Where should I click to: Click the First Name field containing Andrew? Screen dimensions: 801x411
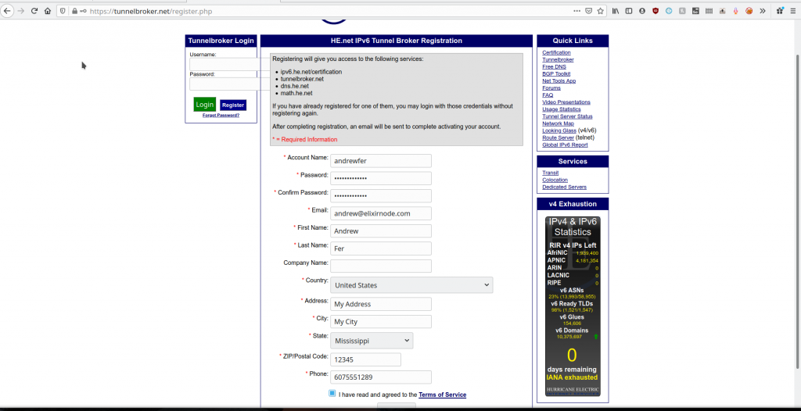point(381,231)
